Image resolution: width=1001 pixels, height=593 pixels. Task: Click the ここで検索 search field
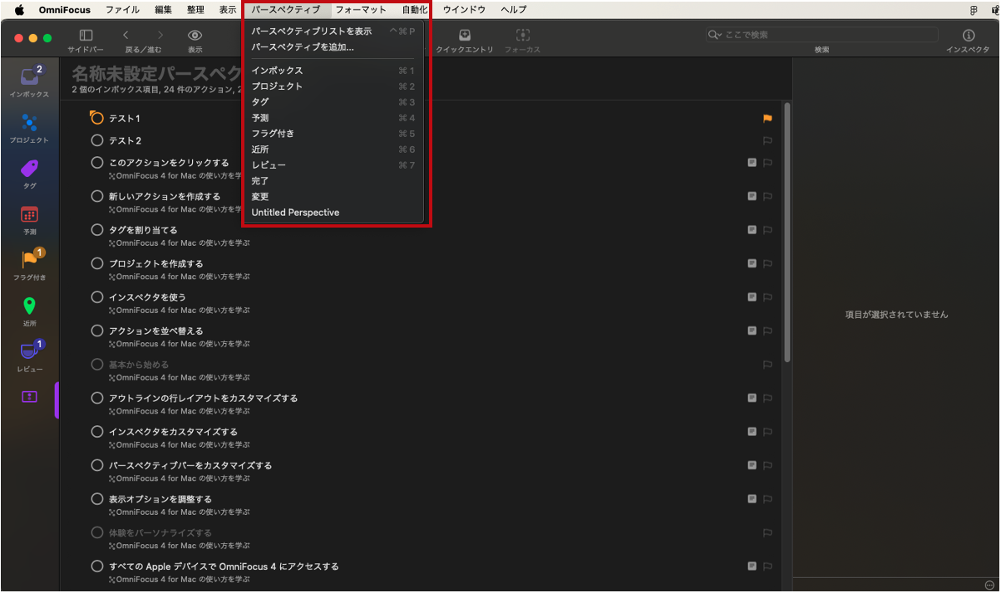821,35
